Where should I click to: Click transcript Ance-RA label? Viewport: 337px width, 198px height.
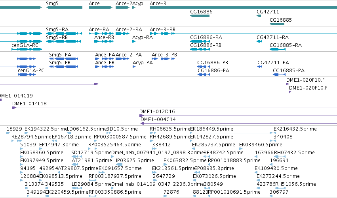pyautogui.click(x=99, y=29)
